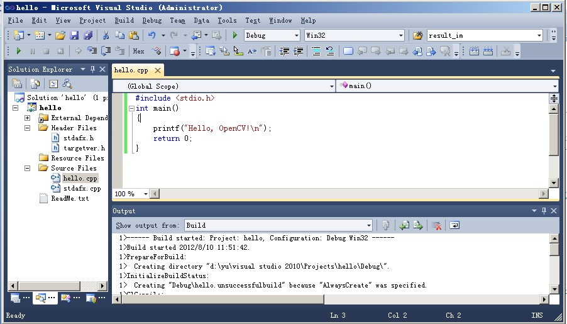Select stdafx.h in Solution Explorer

(79, 138)
